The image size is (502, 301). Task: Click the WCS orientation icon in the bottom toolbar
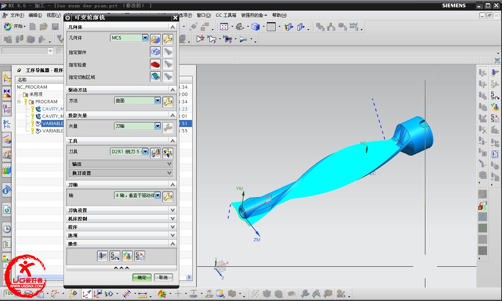pyautogui.click(x=87, y=294)
